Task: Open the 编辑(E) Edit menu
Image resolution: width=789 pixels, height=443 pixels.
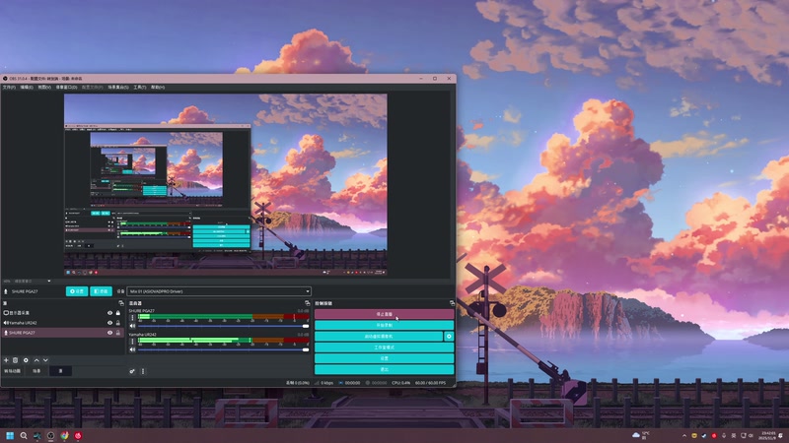Action: click(27, 88)
